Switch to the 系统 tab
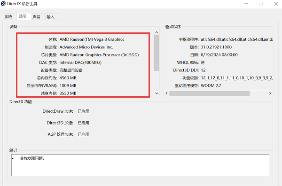 (x=8, y=17)
